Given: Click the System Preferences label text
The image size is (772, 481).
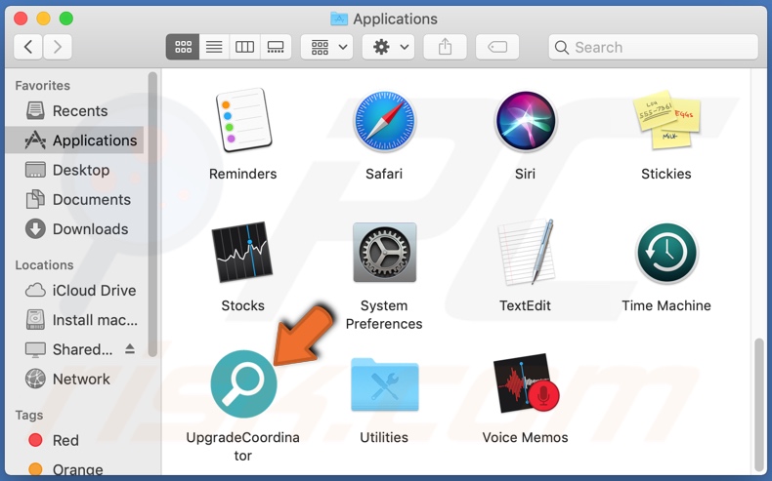Looking at the screenshot, I should 384,314.
